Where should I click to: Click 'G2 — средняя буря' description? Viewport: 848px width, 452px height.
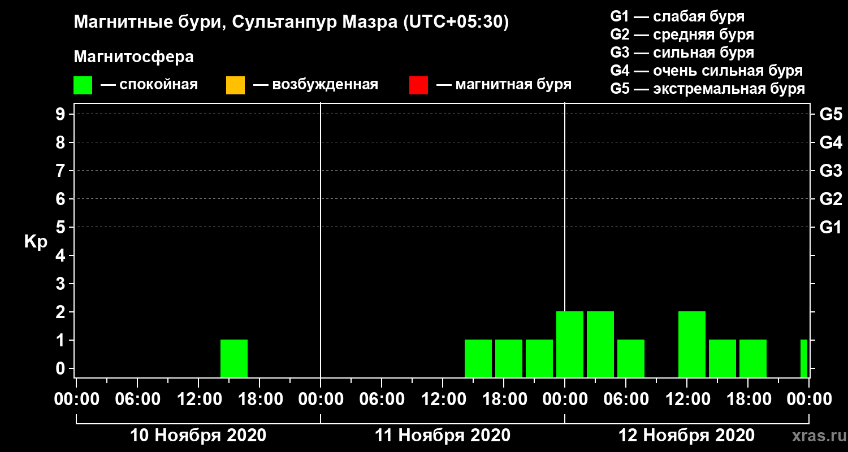(x=682, y=34)
